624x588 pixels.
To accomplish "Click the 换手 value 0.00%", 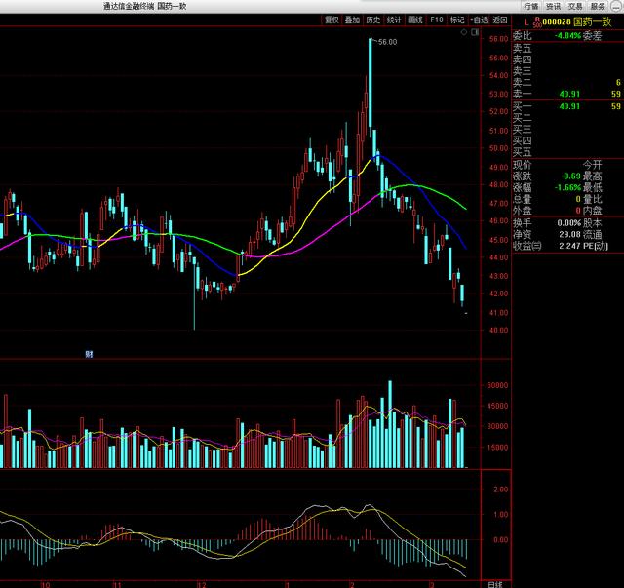I will pyautogui.click(x=568, y=223).
